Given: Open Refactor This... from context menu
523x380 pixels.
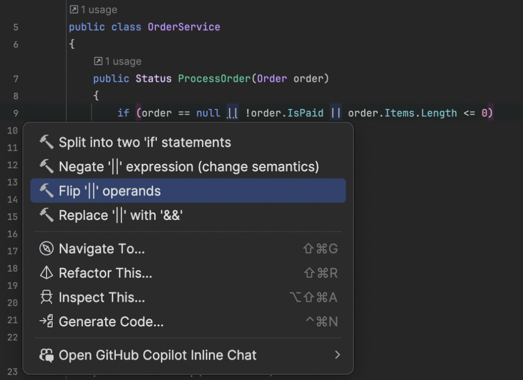Looking at the screenshot, I should (x=105, y=273).
